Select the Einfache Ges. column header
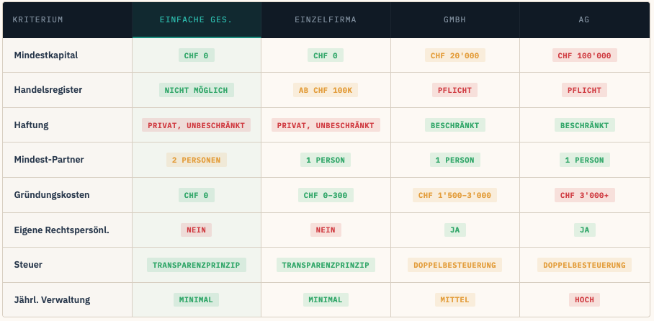The height and width of the screenshot is (321, 654). point(196,19)
